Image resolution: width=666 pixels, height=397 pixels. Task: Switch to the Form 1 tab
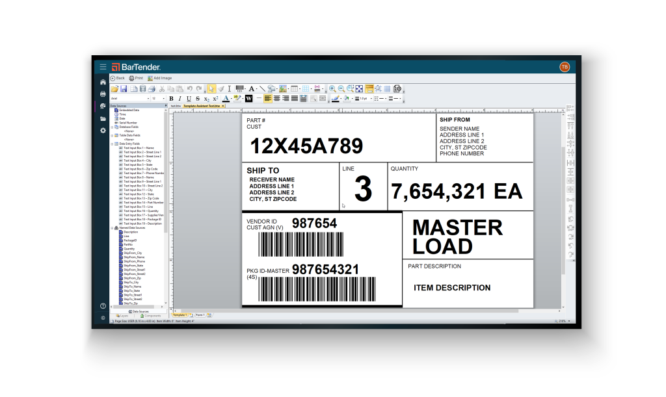coord(200,315)
